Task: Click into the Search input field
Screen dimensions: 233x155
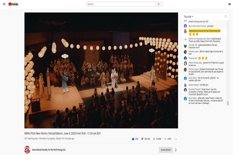Action: (120, 4)
